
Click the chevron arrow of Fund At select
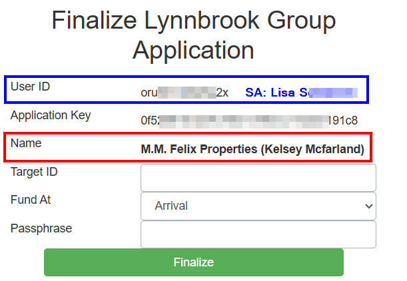coord(368,206)
